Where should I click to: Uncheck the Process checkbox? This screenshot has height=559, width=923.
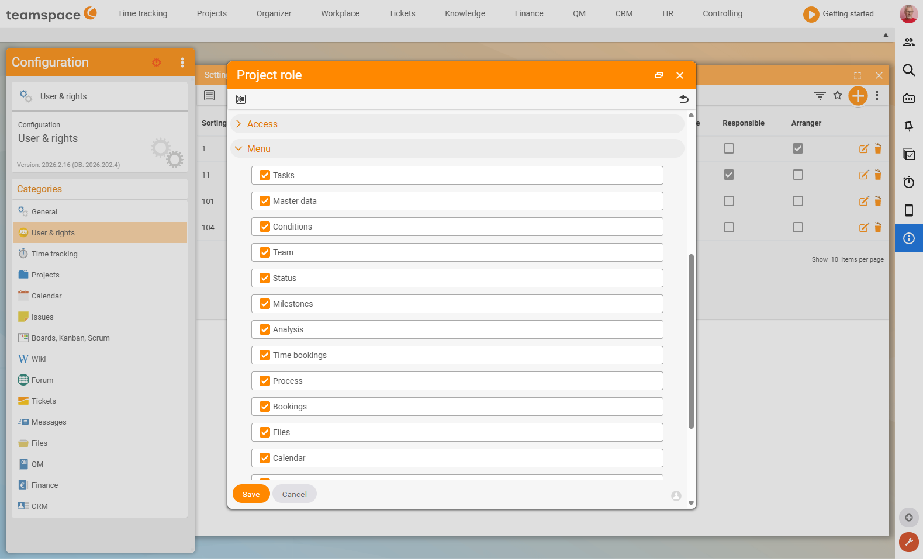pyautogui.click(x=265, y=381)
